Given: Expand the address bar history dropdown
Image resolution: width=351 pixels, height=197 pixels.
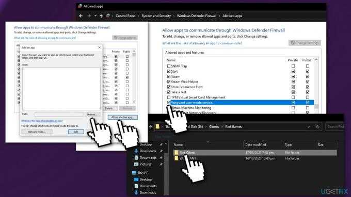Looking at the screenshot, I should click(x=309, y=127).
